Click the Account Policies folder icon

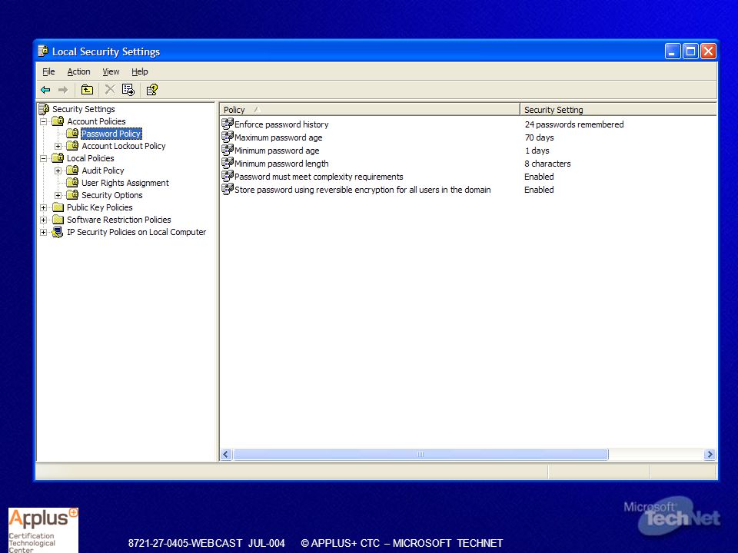[58, 121]
